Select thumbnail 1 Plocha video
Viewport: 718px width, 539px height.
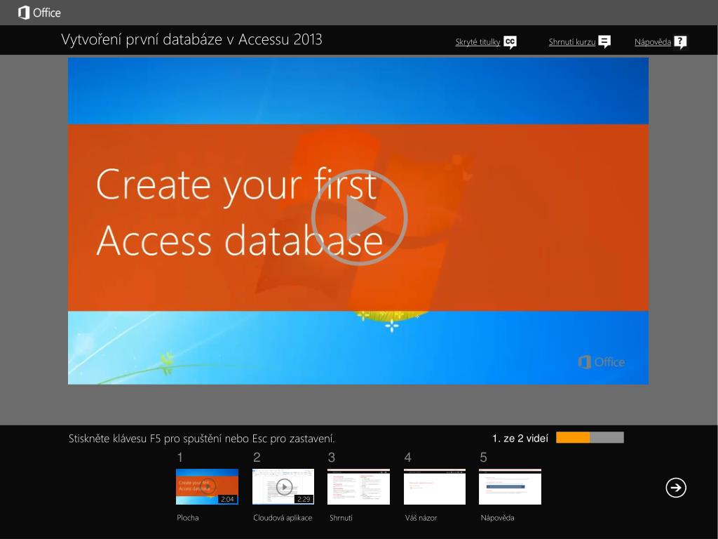207,486
